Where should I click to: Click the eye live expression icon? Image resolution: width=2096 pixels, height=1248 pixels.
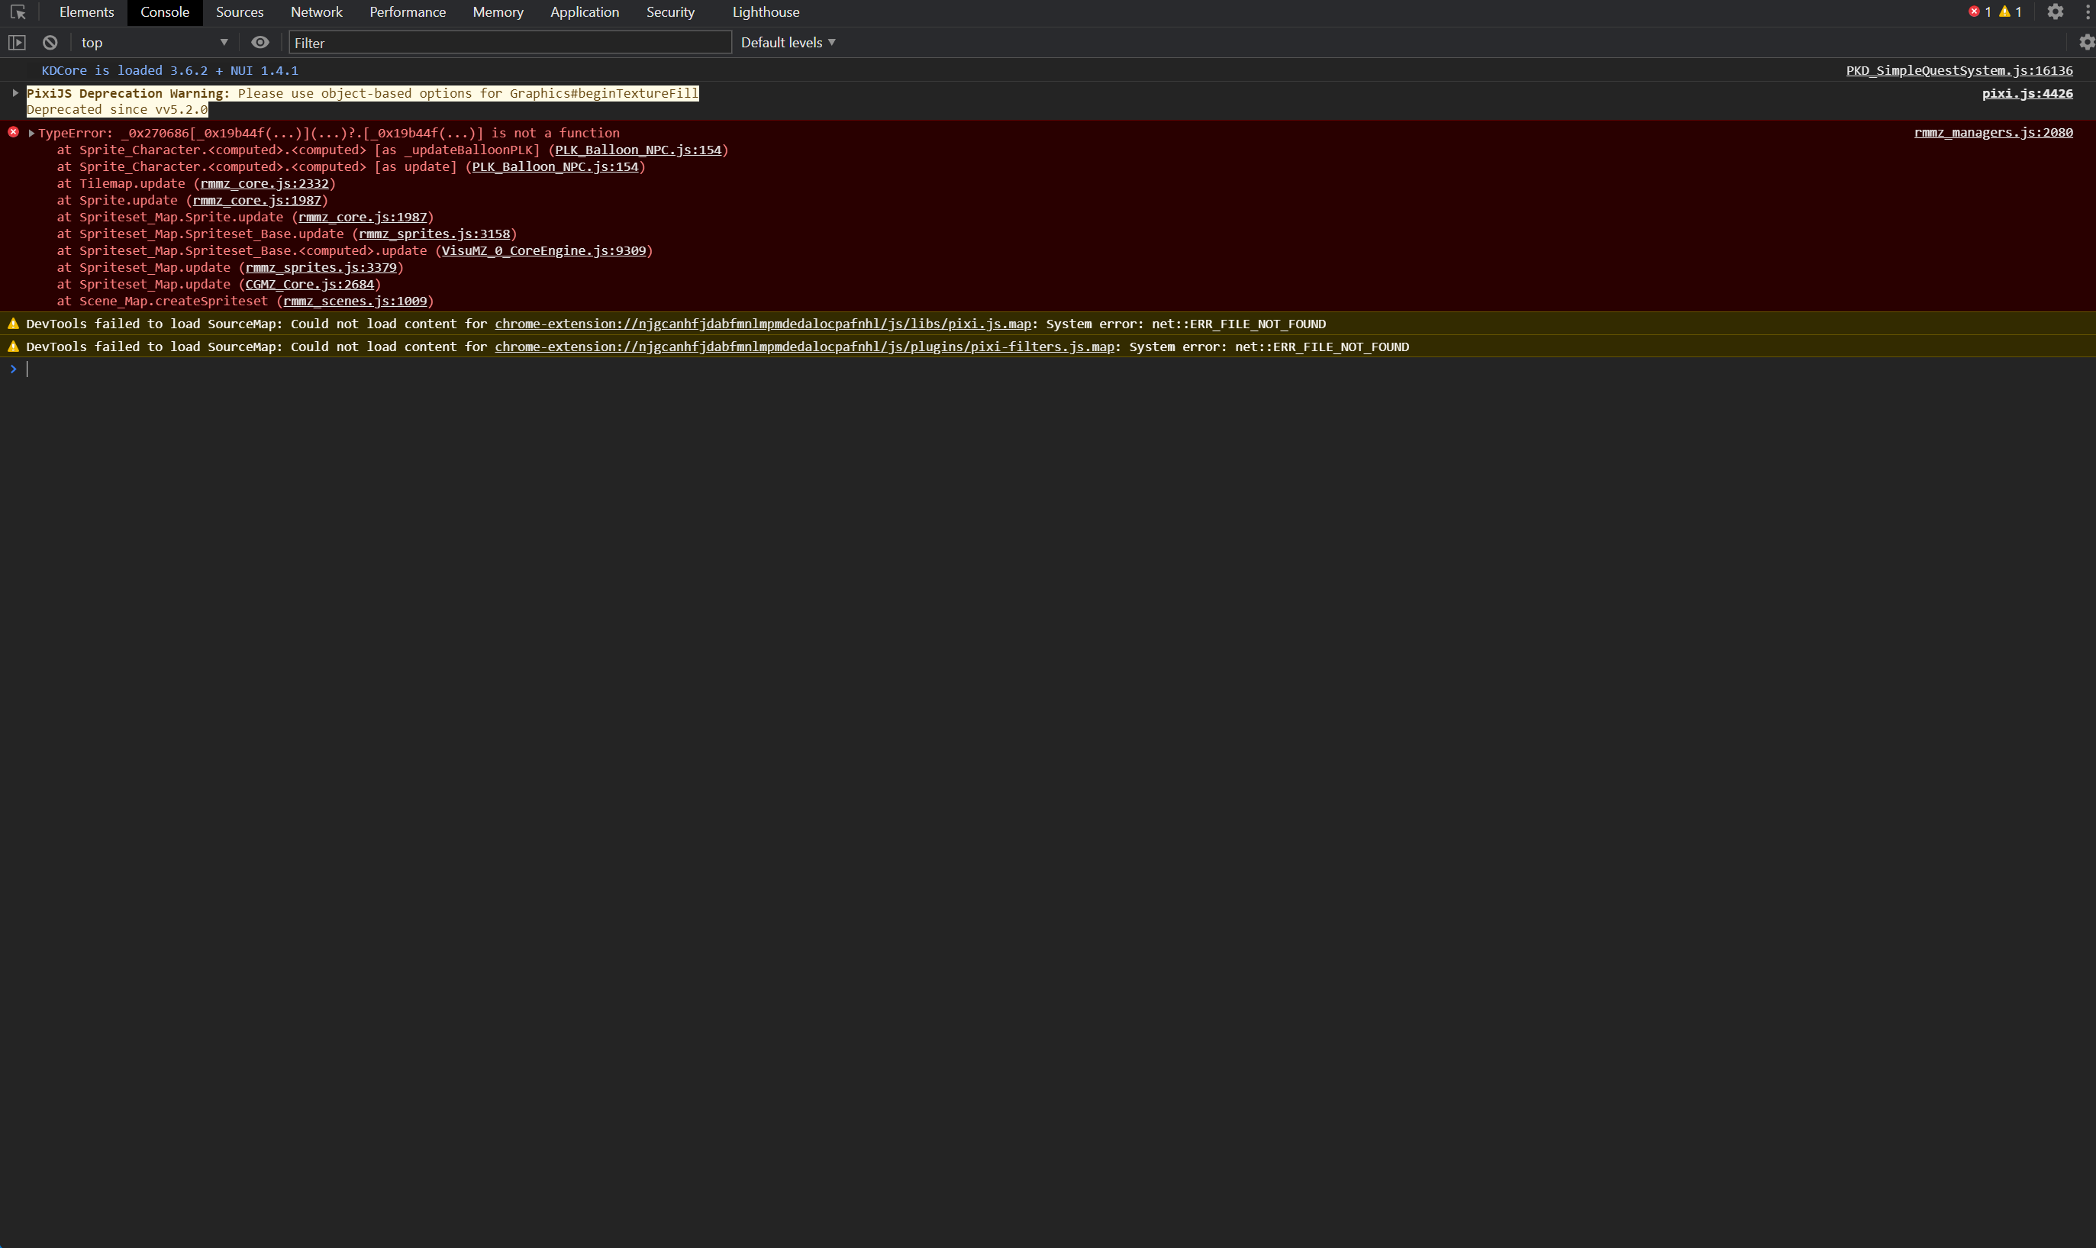click(260, 42)
